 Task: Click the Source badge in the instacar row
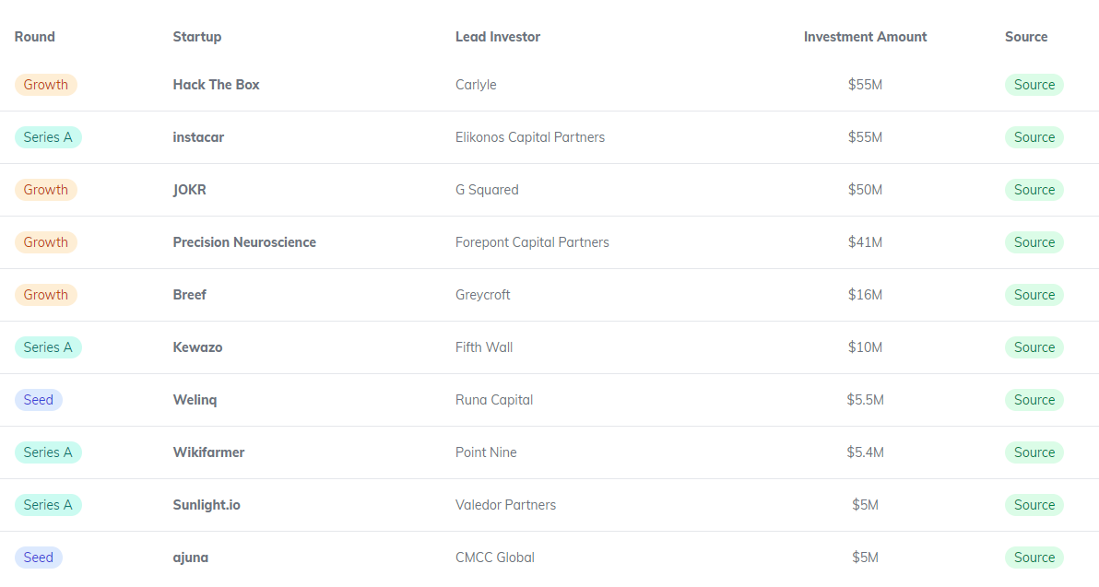click(1034, 137)
